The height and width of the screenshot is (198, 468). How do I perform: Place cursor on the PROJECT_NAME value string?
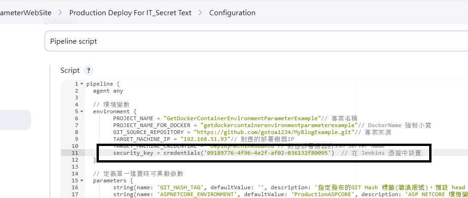[242, 118]
